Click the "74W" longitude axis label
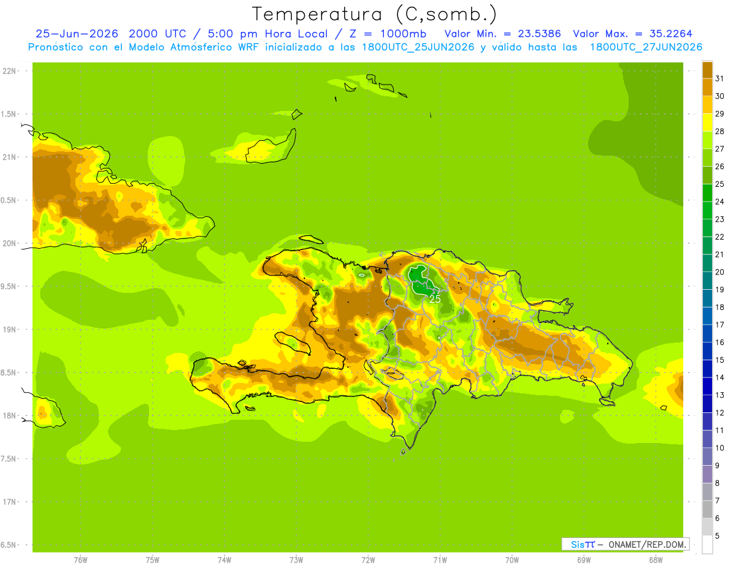This screenshot has width=736, height=568. 224,560
